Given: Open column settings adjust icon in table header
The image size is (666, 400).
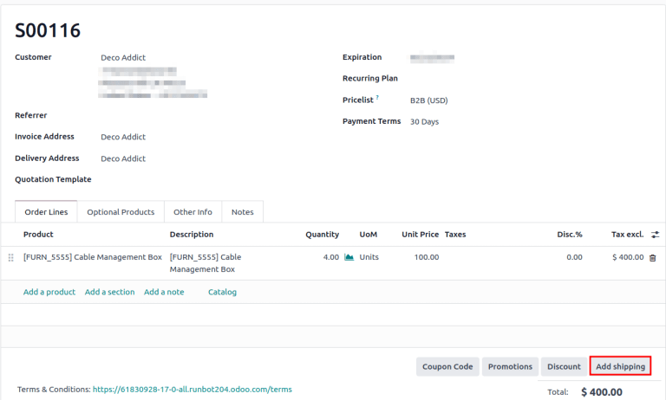Looking at the screenshot, I should pyautogui.click(x=655, y=235).
